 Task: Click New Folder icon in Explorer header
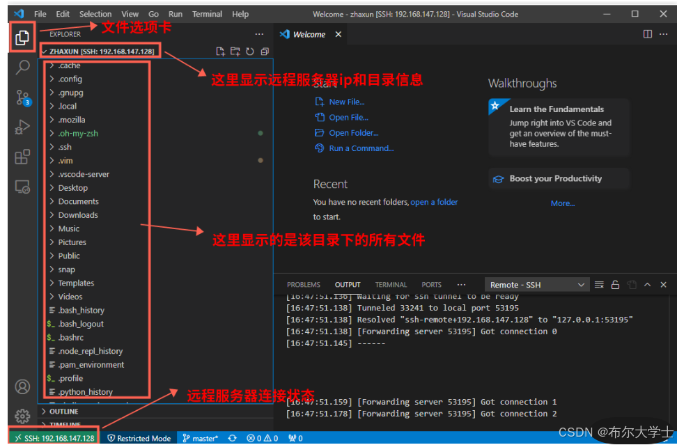pyautogui.click(x=235, y=52)
